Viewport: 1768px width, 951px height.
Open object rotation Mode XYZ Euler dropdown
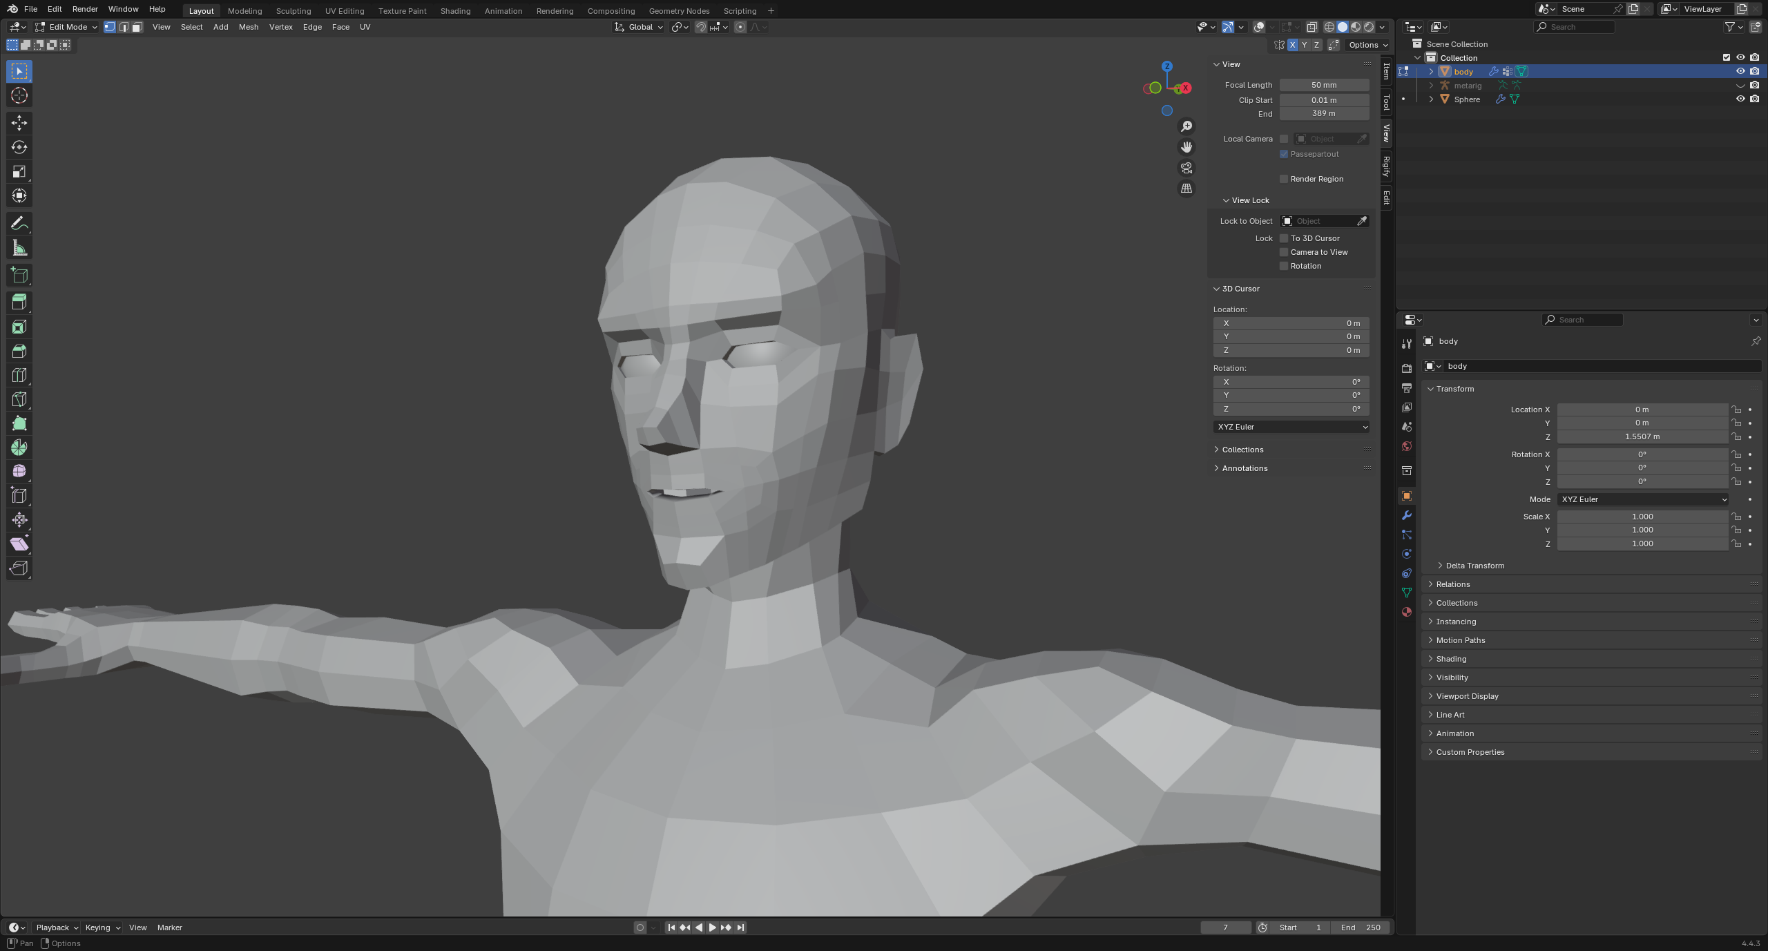pyautogui.click(x=1643, y=499)
